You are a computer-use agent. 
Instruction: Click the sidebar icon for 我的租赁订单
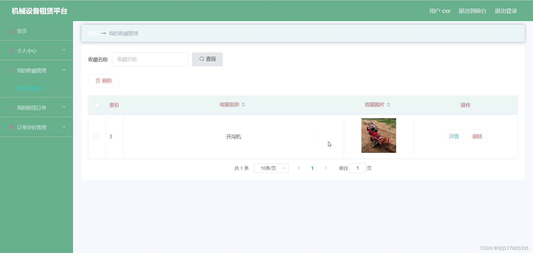coord(11,108)
